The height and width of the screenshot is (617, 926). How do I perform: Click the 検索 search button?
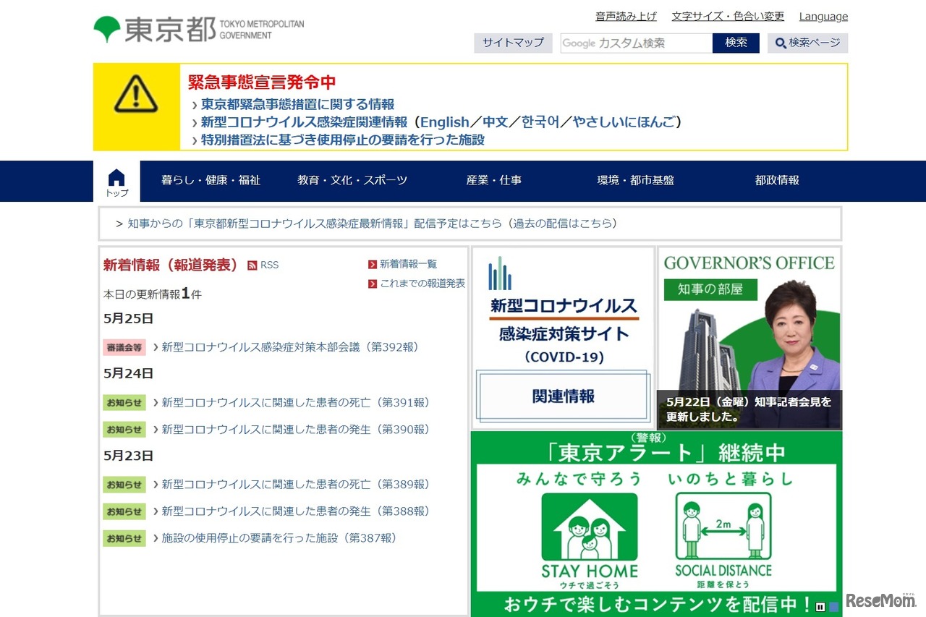coord(736,43)
